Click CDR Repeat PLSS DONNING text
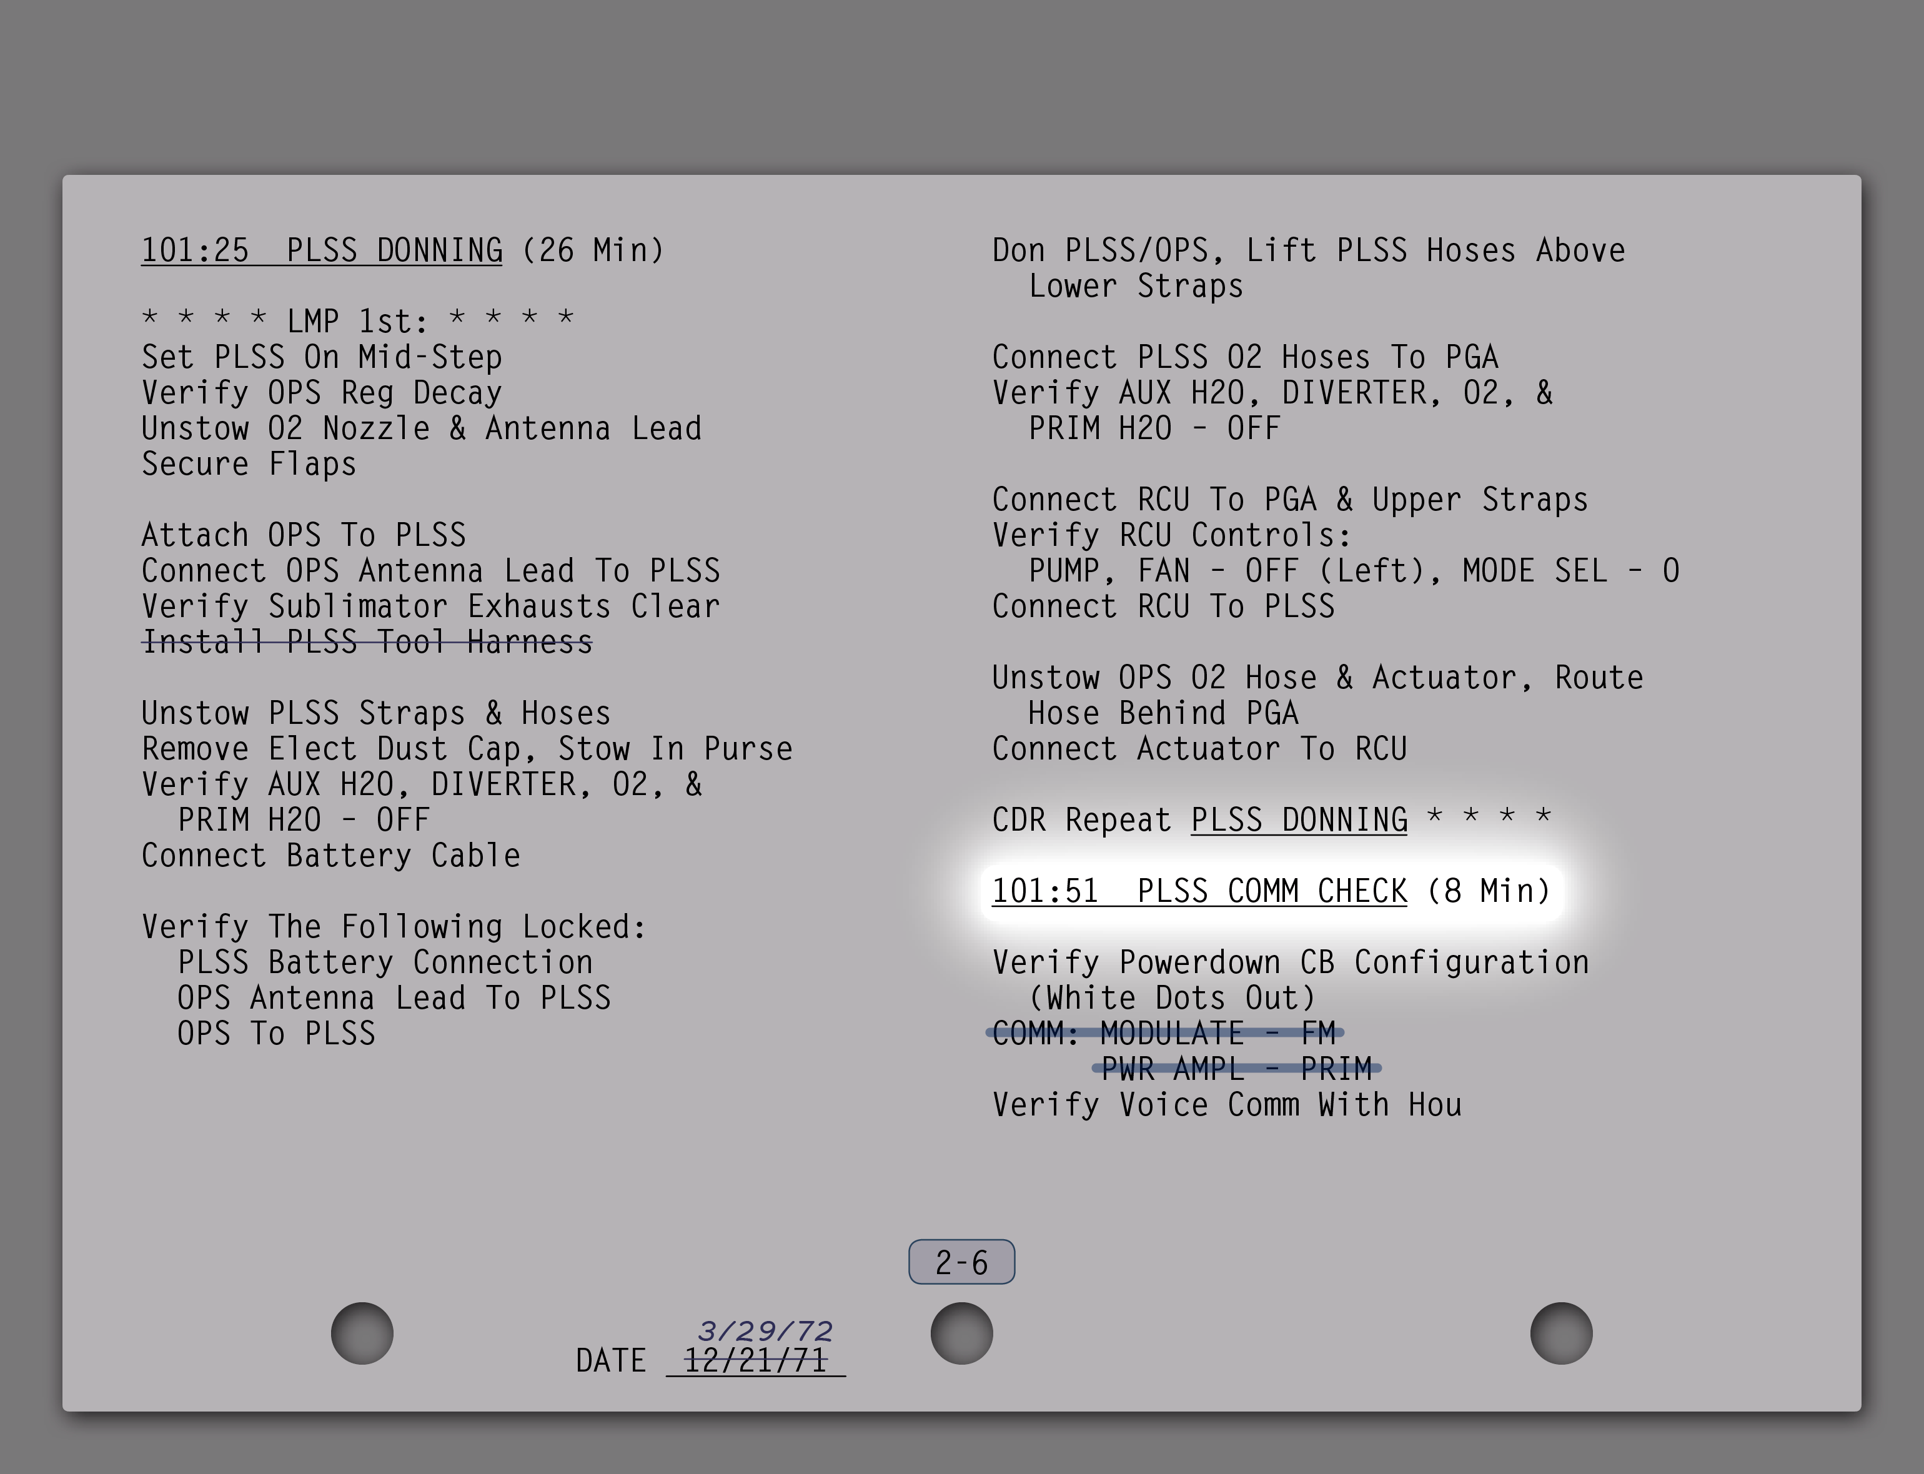1924x1474 pixels. (1271, 819)
